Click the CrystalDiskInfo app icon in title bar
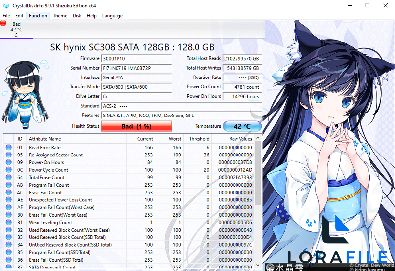The height and width of the screenshot is (271, 395). (6, 5)
